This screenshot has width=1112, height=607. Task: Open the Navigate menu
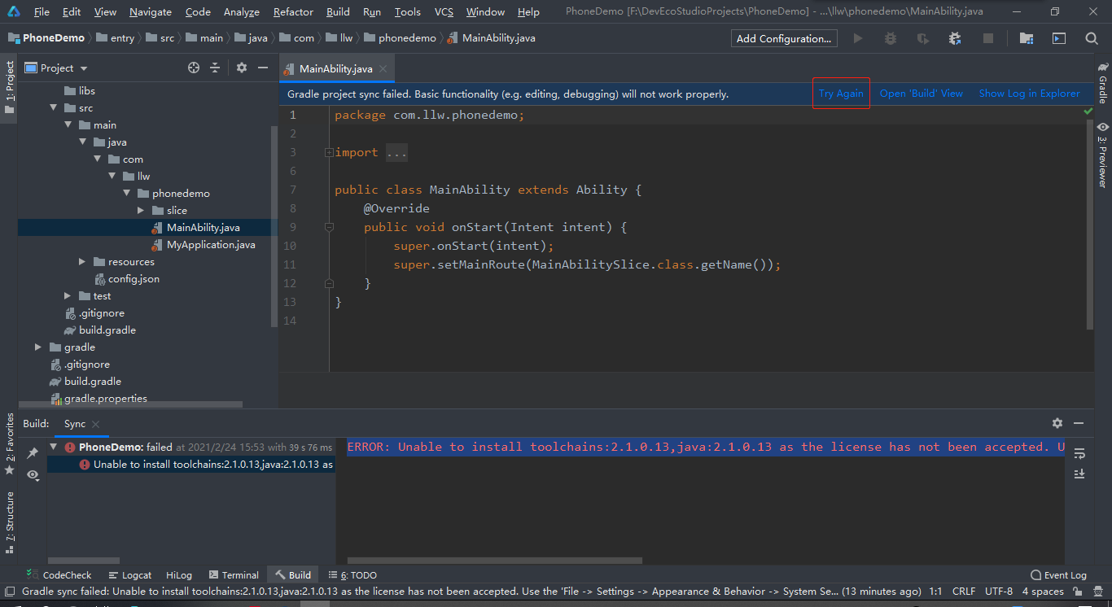151,11
